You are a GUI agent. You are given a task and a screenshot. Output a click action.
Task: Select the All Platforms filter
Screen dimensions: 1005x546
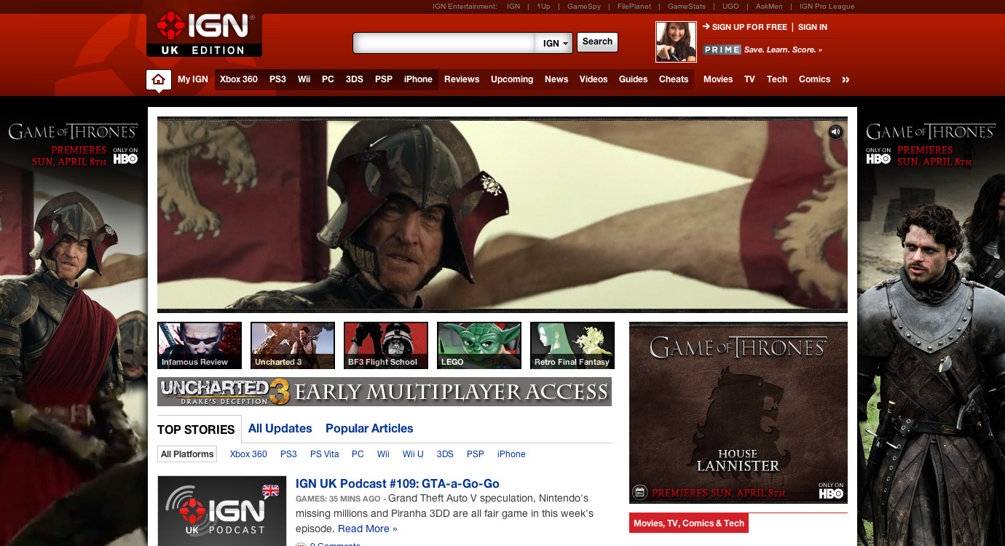pos(187,454)
